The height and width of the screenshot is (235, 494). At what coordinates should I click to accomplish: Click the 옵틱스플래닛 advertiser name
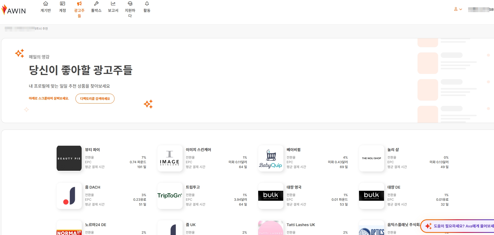pyautogui.click(x=403, y=225)
